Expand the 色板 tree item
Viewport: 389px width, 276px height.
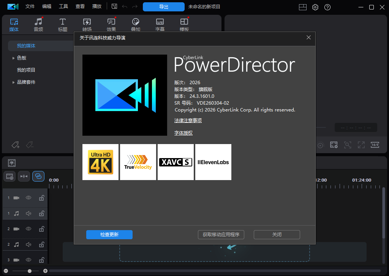pyautogui.click(x=14, y=58)
